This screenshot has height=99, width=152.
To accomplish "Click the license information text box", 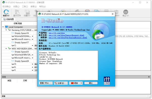I will point(68,65).
